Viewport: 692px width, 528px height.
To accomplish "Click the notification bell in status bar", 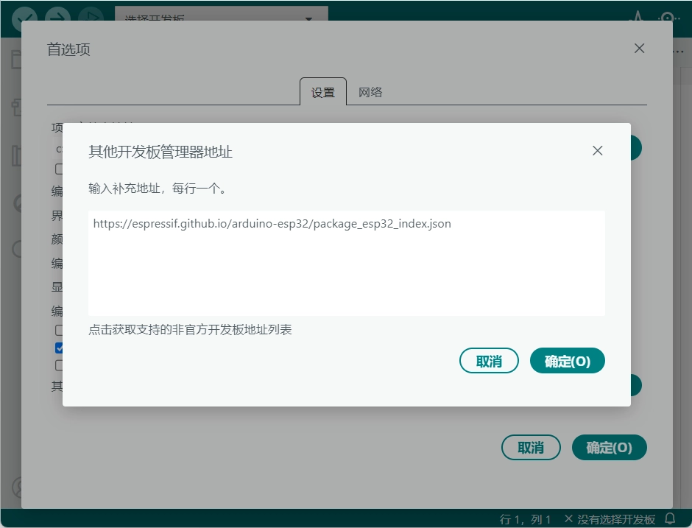I will [670, 519].
